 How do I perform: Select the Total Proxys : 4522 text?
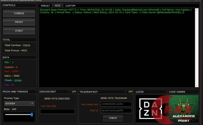pyautogui.click(x=16, y=51)
